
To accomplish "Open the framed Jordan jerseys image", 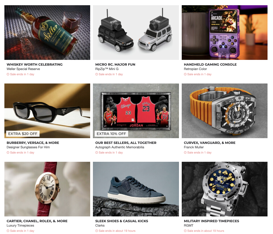I will [136, 111].
